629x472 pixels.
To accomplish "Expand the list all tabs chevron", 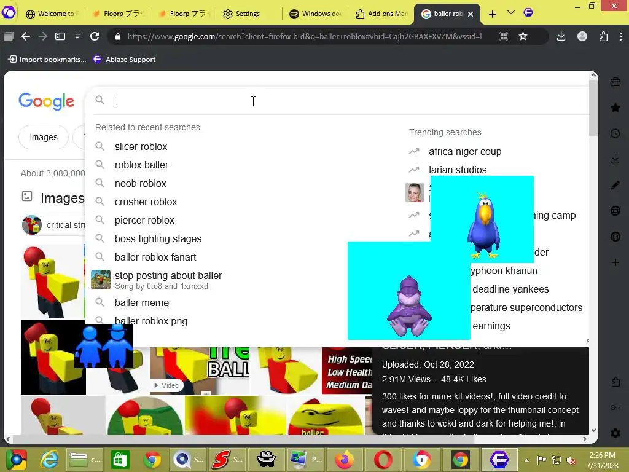I will pyautogui.click(x=510, y=13).
